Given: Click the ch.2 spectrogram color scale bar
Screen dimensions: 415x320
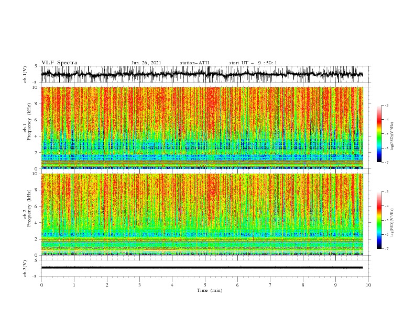Looking at the screenshot, I should tap(379, 220).
